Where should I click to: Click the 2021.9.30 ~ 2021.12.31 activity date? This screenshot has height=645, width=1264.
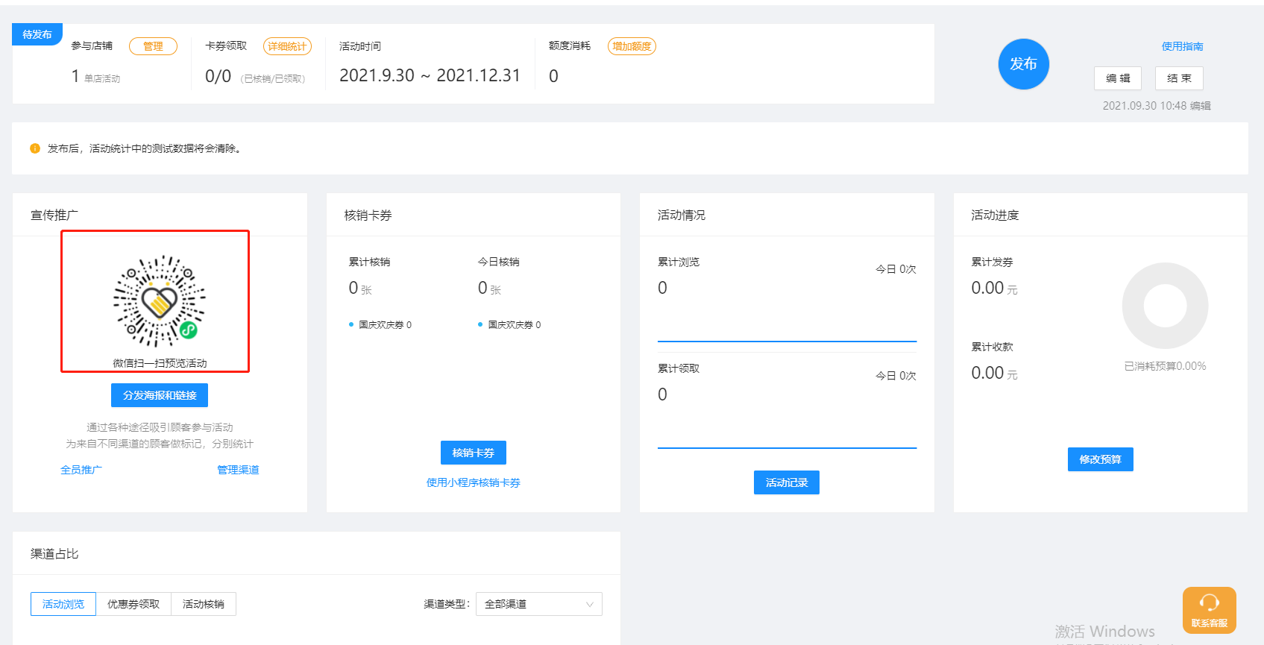(x=430, y=75)
